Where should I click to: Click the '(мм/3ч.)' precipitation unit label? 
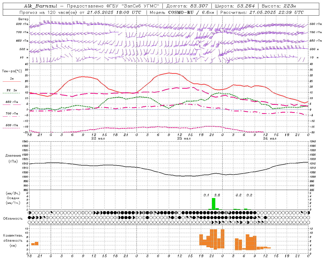[13, 193]
